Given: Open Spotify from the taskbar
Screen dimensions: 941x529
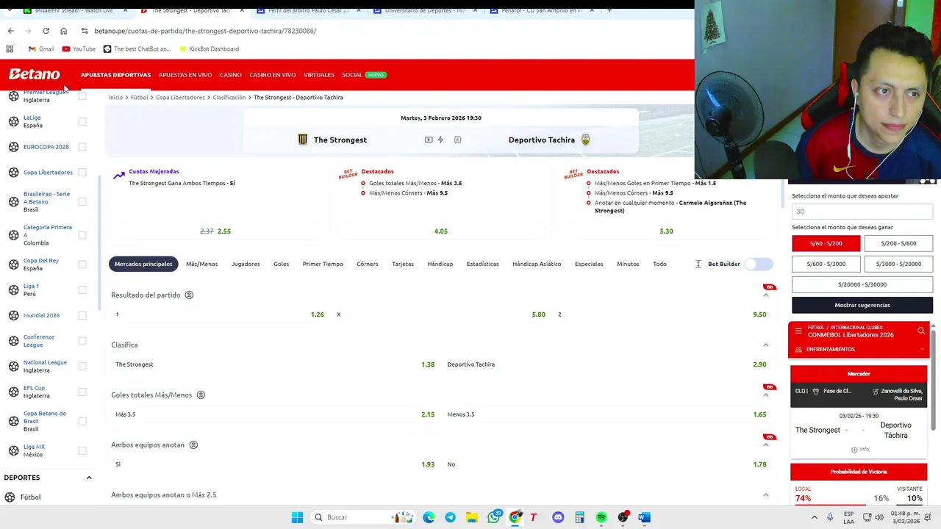Looking at the screenshot, I should click(x=601, y=517).
